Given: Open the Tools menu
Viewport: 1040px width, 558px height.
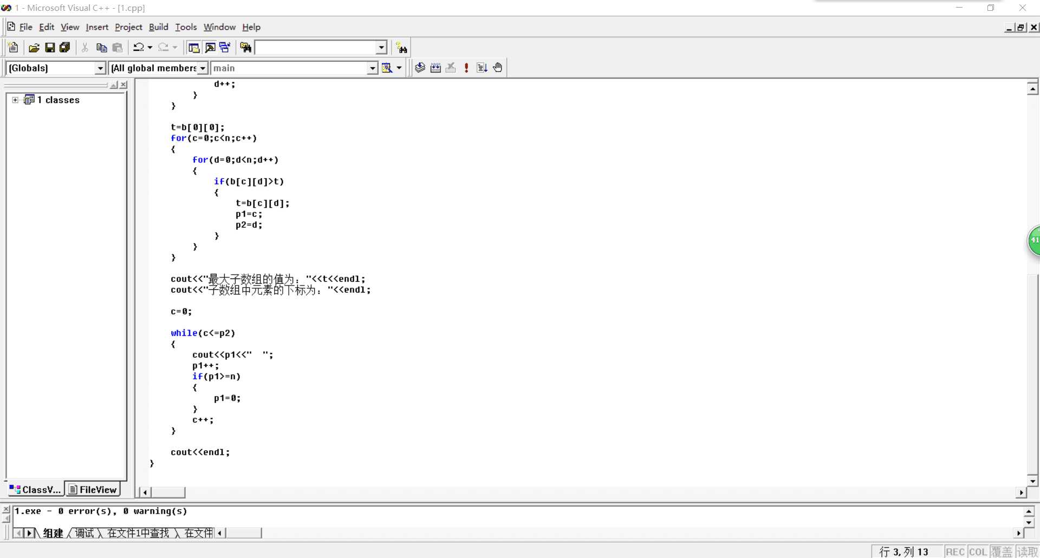Looking at the screenshot, I should pyautogui.click(x=186, y=27).
